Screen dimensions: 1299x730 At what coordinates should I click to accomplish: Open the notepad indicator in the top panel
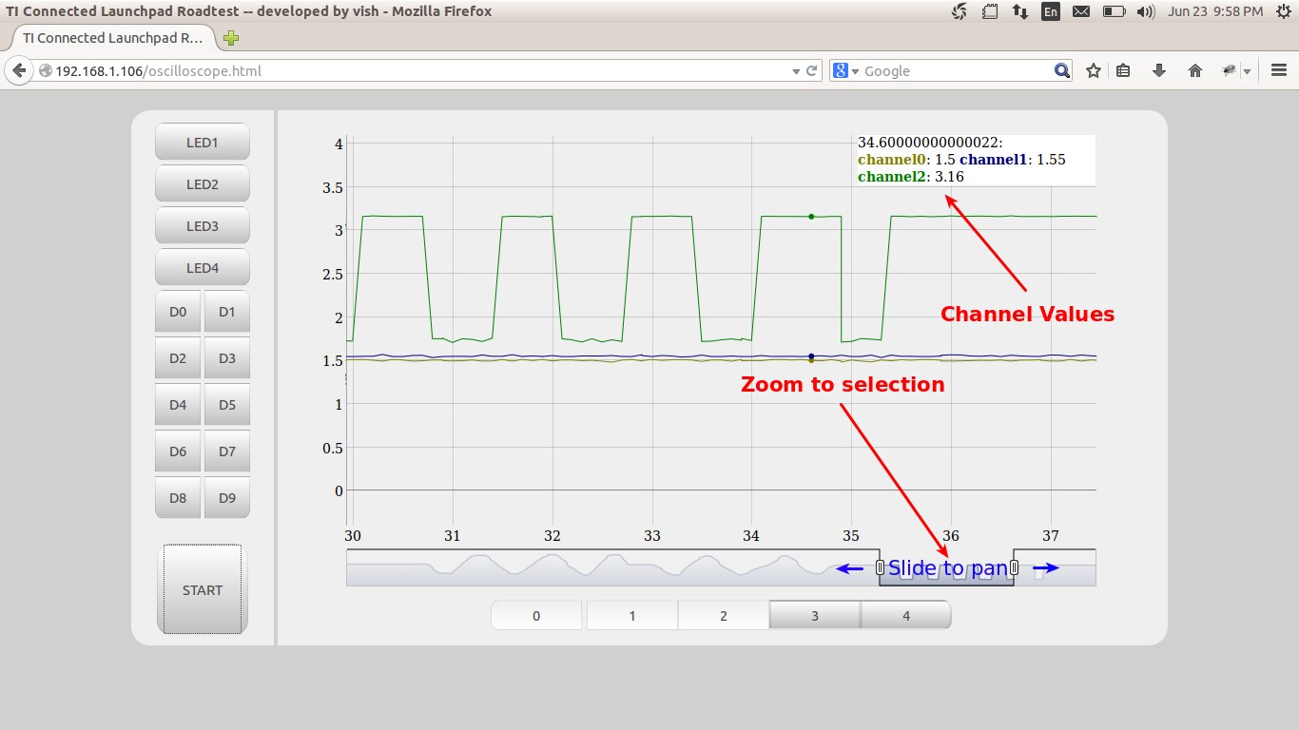pos(990,11)
